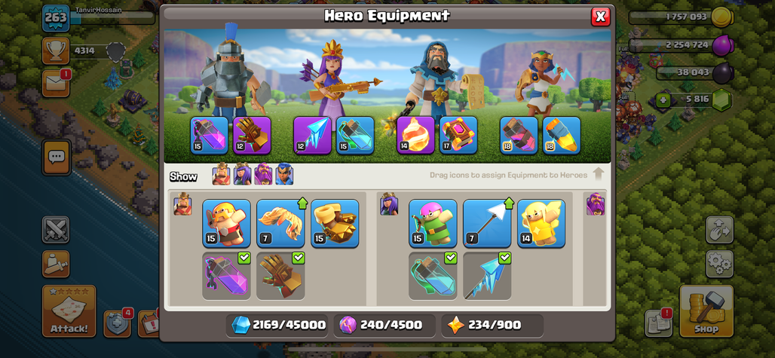Select the Archer Puppet equipment
This screenshot has width=775, height=358.
[433, 223]
